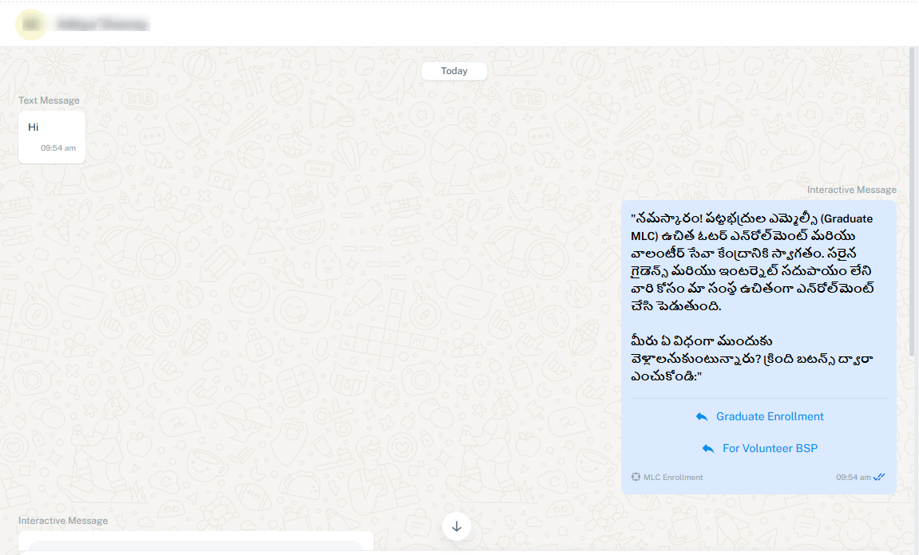Choose the Graduate Enrollment reply button
This screenshot has height=555, width=919.
pyautogui.click(x=759, y=417)
